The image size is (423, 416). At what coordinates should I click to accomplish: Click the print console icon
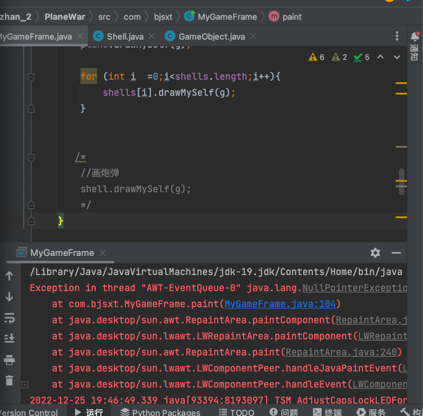(x=9, y=360)
